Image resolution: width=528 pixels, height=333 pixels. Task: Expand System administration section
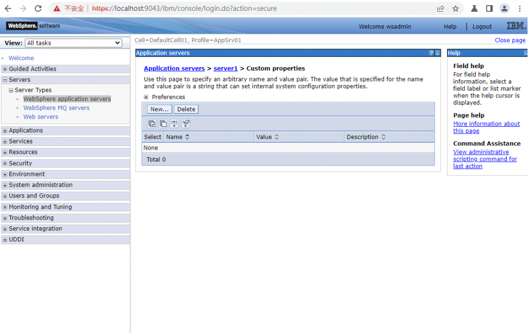click(x=5, y=185)
